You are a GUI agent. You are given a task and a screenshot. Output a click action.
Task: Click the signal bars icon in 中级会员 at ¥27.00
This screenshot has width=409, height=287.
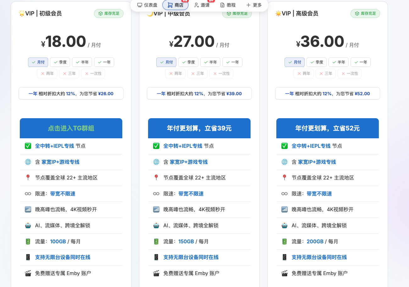point(156,209)
